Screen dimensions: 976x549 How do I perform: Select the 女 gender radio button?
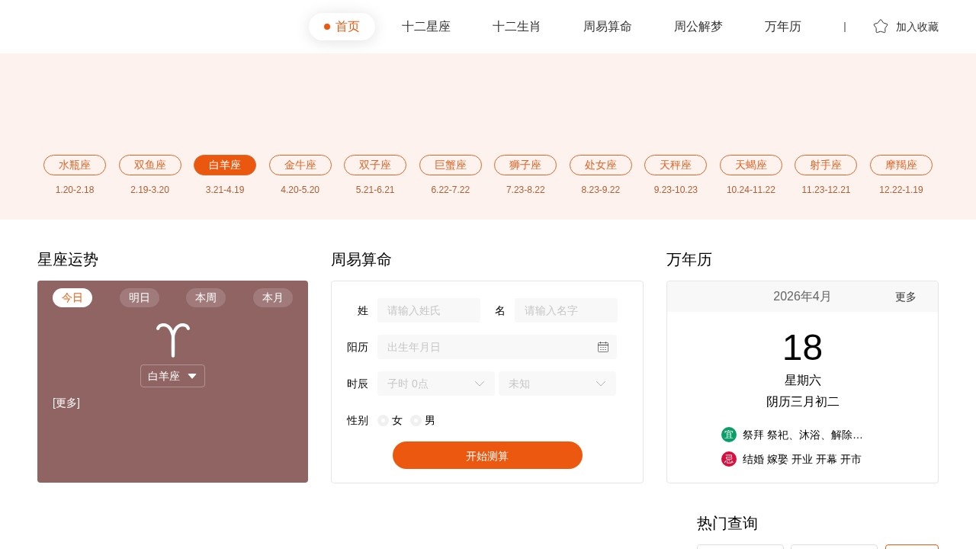[x=383, y=420]
